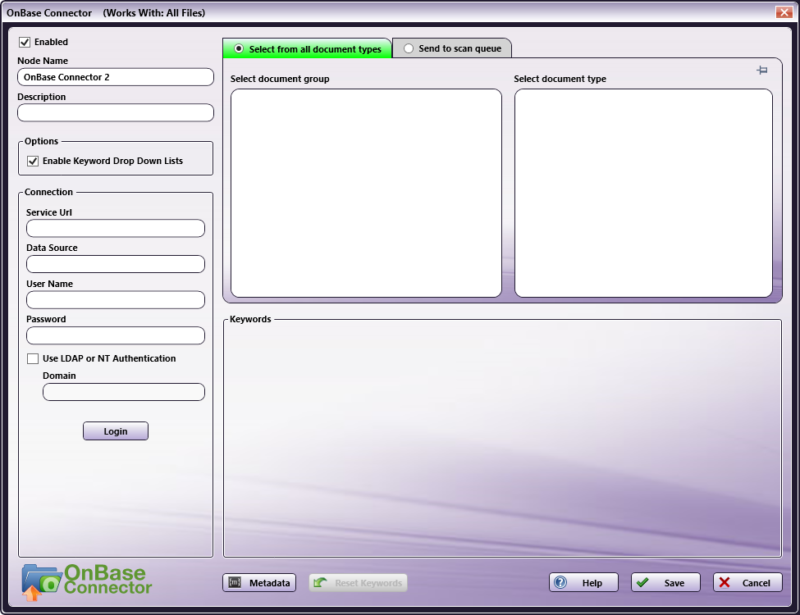Click the pin icon above document type panel

[762, 71]
